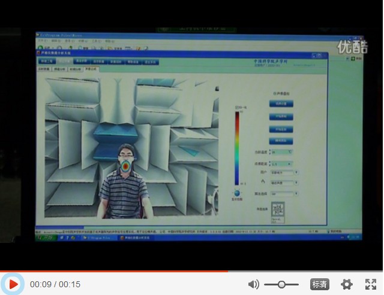Click the vertical rainbow color scale bar
Screen dimensions: 384x295
click(x=236, y=147)
